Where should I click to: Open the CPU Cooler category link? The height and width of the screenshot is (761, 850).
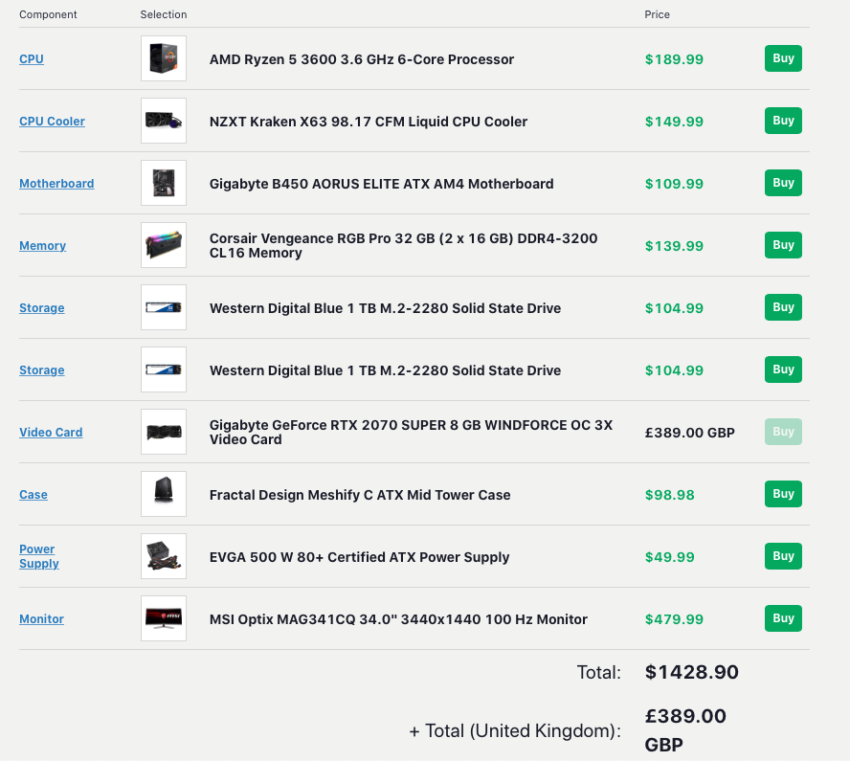tap(52, 122)
